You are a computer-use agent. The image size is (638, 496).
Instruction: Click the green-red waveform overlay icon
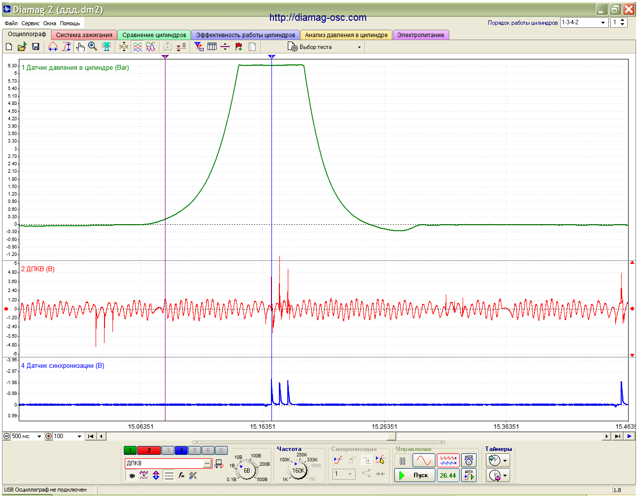click(124, 47)
